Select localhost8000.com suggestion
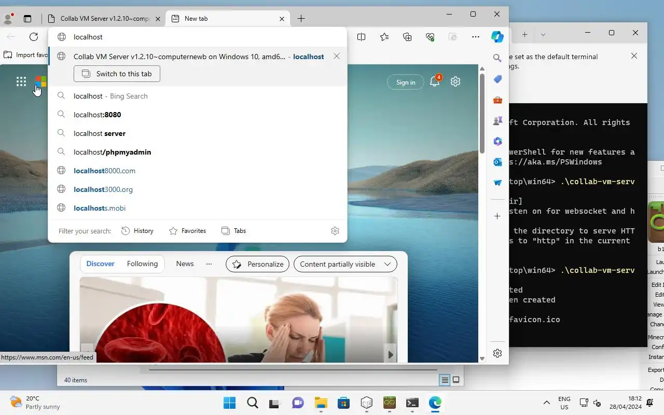This screenshot has width=664, height=415. click(198, 171)
